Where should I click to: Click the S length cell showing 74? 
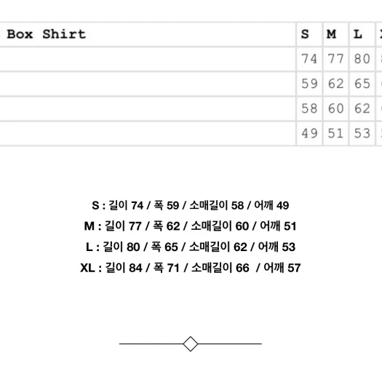click(309, 59)
